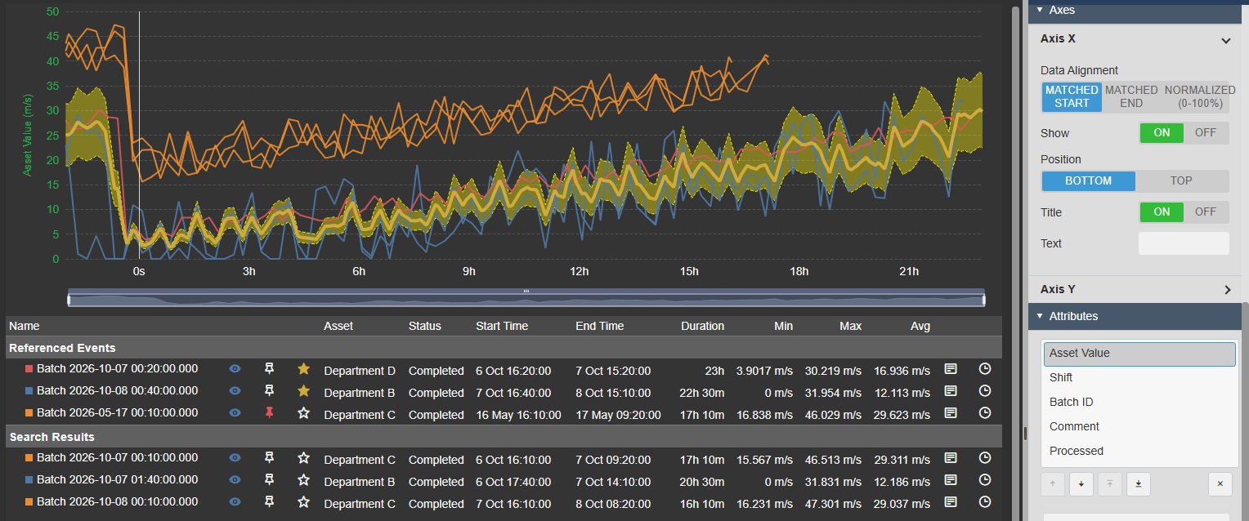Turn Show axis OFF

(x=1206, y=133)
